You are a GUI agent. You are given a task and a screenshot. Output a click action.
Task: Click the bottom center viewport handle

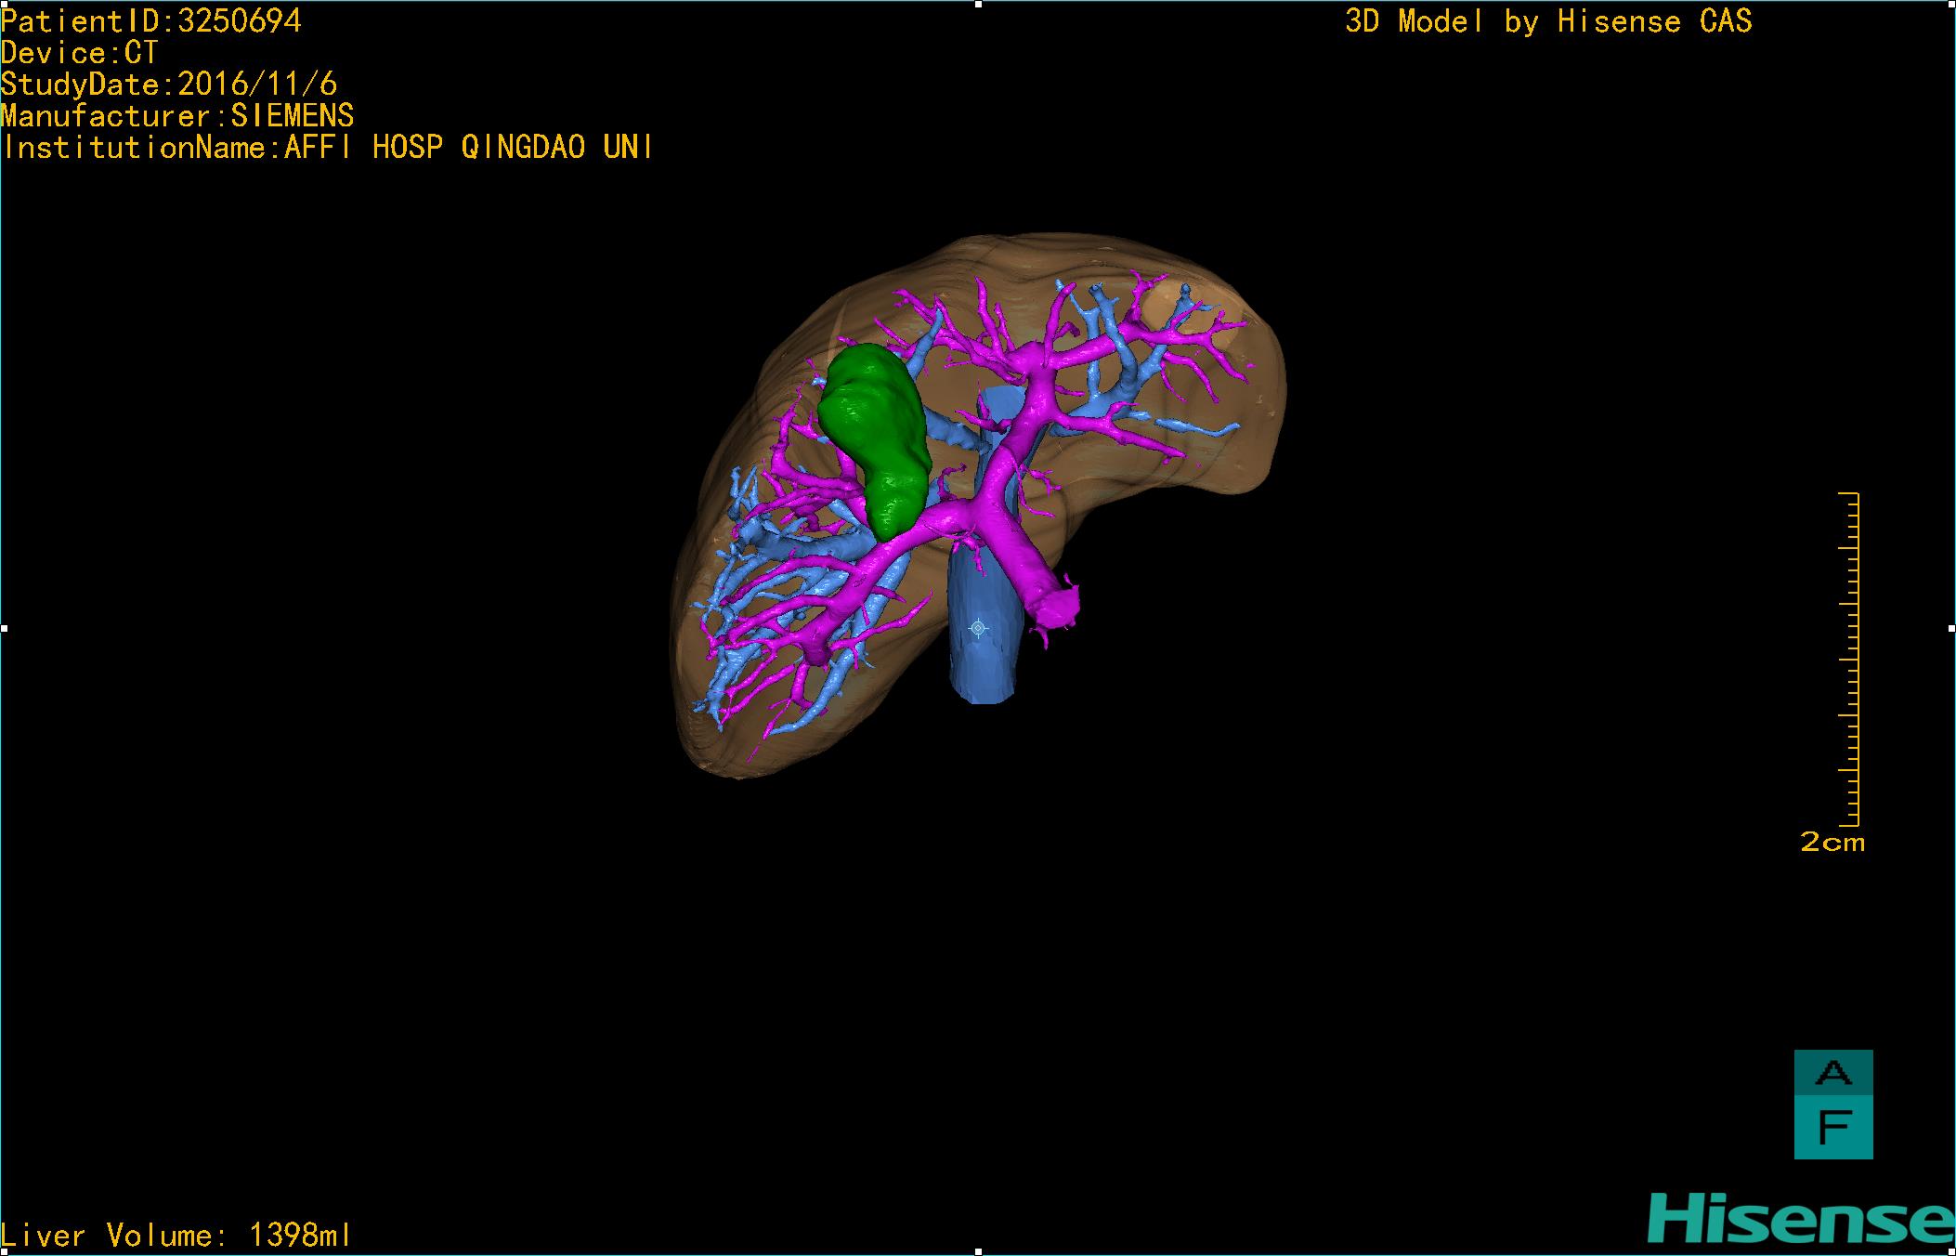[x=978, y=1251]
